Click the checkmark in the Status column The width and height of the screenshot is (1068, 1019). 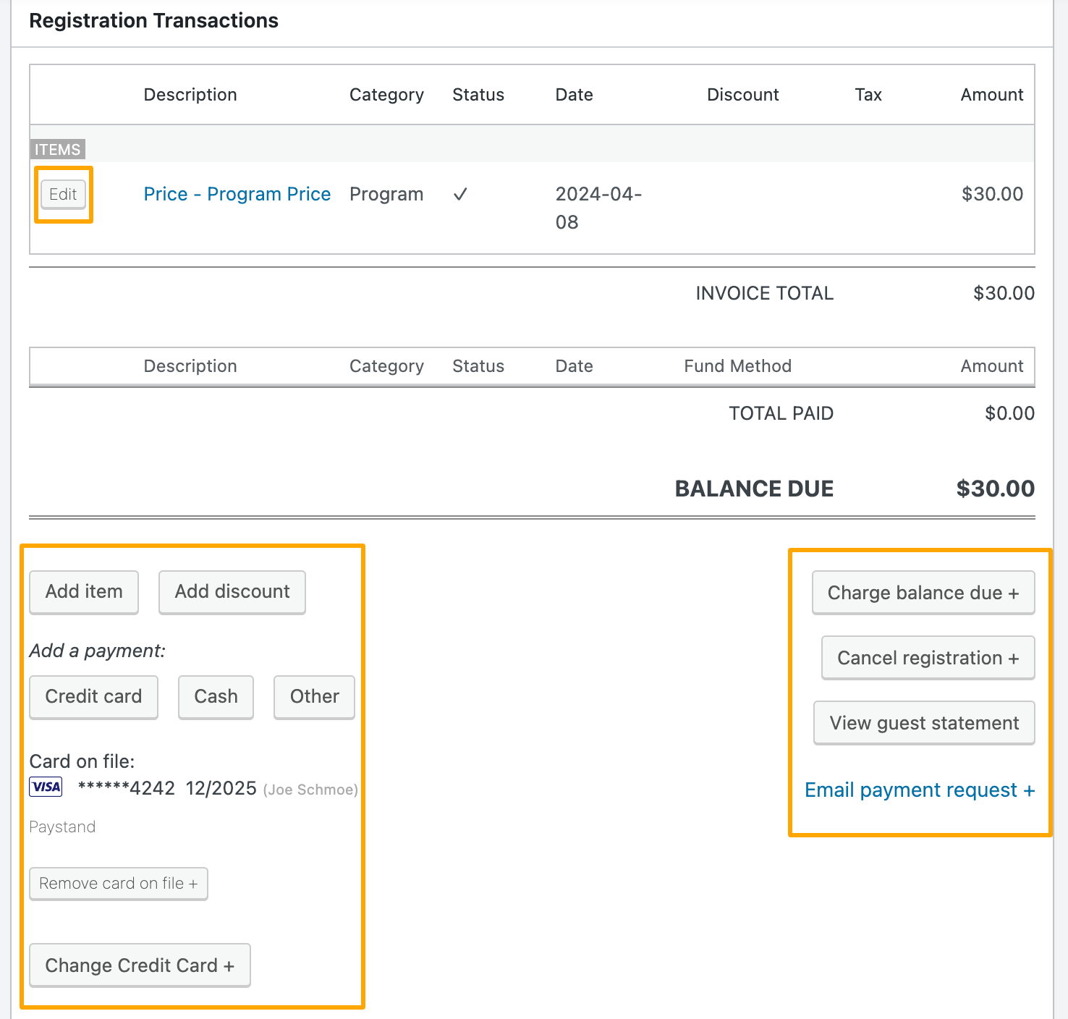tap(460, 194)
